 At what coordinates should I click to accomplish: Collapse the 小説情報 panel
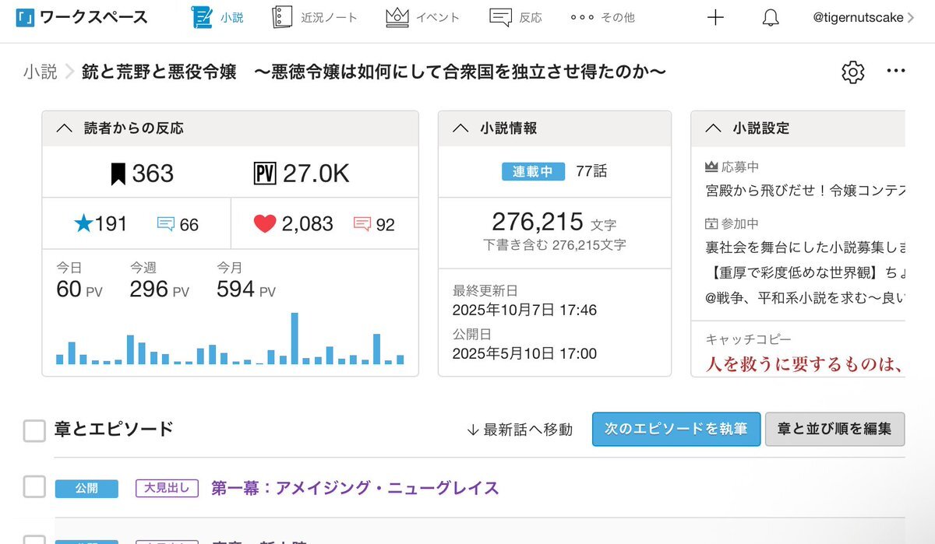tap(460, 128)
